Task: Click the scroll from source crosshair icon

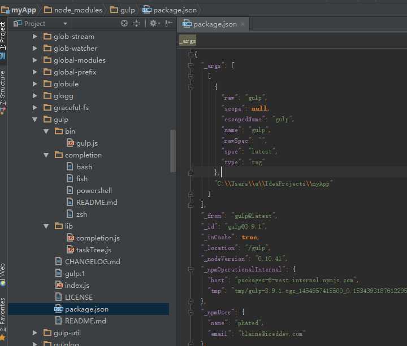Action: [x=124, y=23]
